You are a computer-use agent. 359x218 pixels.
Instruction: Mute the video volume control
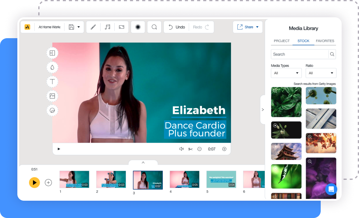(x=181, y=149)
